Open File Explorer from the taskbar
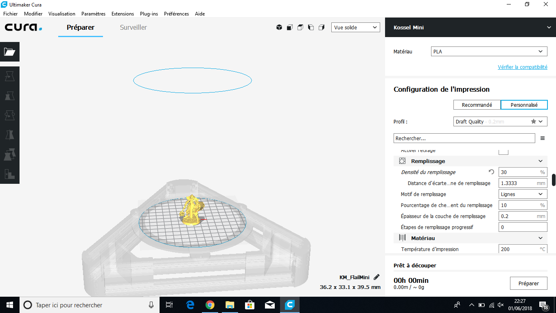 coord(230,305)
